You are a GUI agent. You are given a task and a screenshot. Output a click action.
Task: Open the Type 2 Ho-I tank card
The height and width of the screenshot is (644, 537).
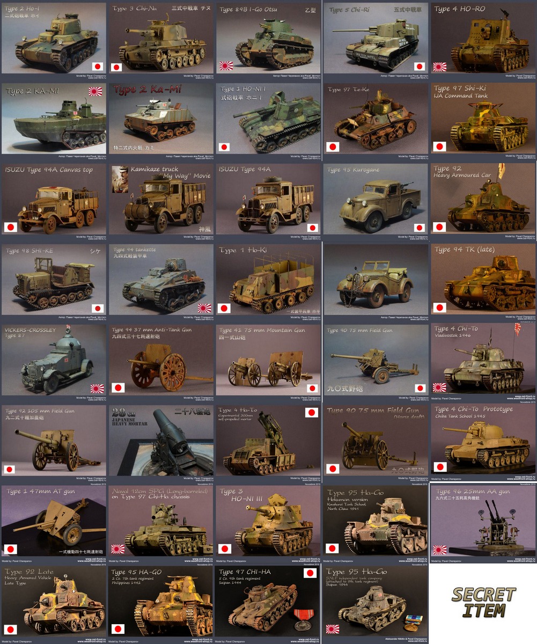[54, 39]
